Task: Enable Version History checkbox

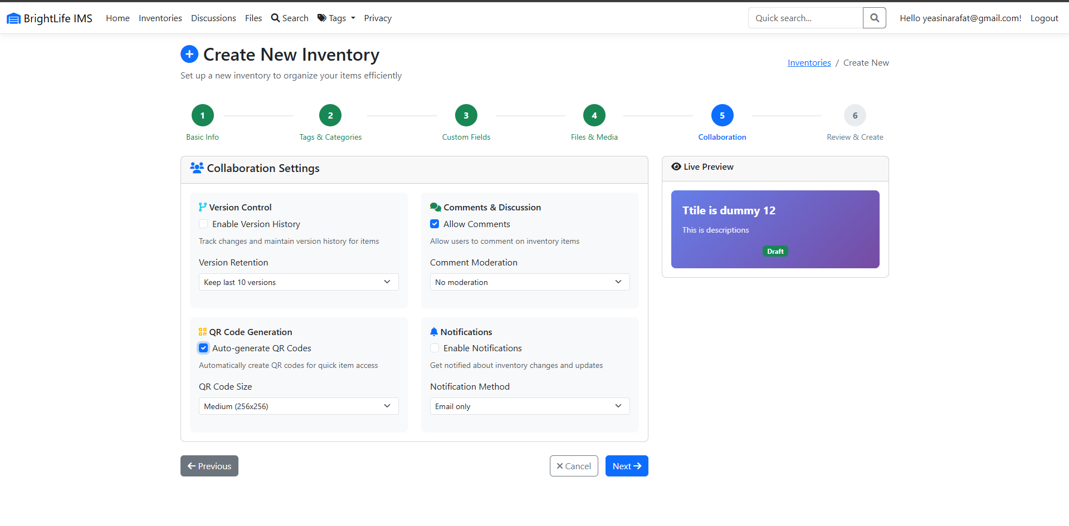Action: [203, 224]
